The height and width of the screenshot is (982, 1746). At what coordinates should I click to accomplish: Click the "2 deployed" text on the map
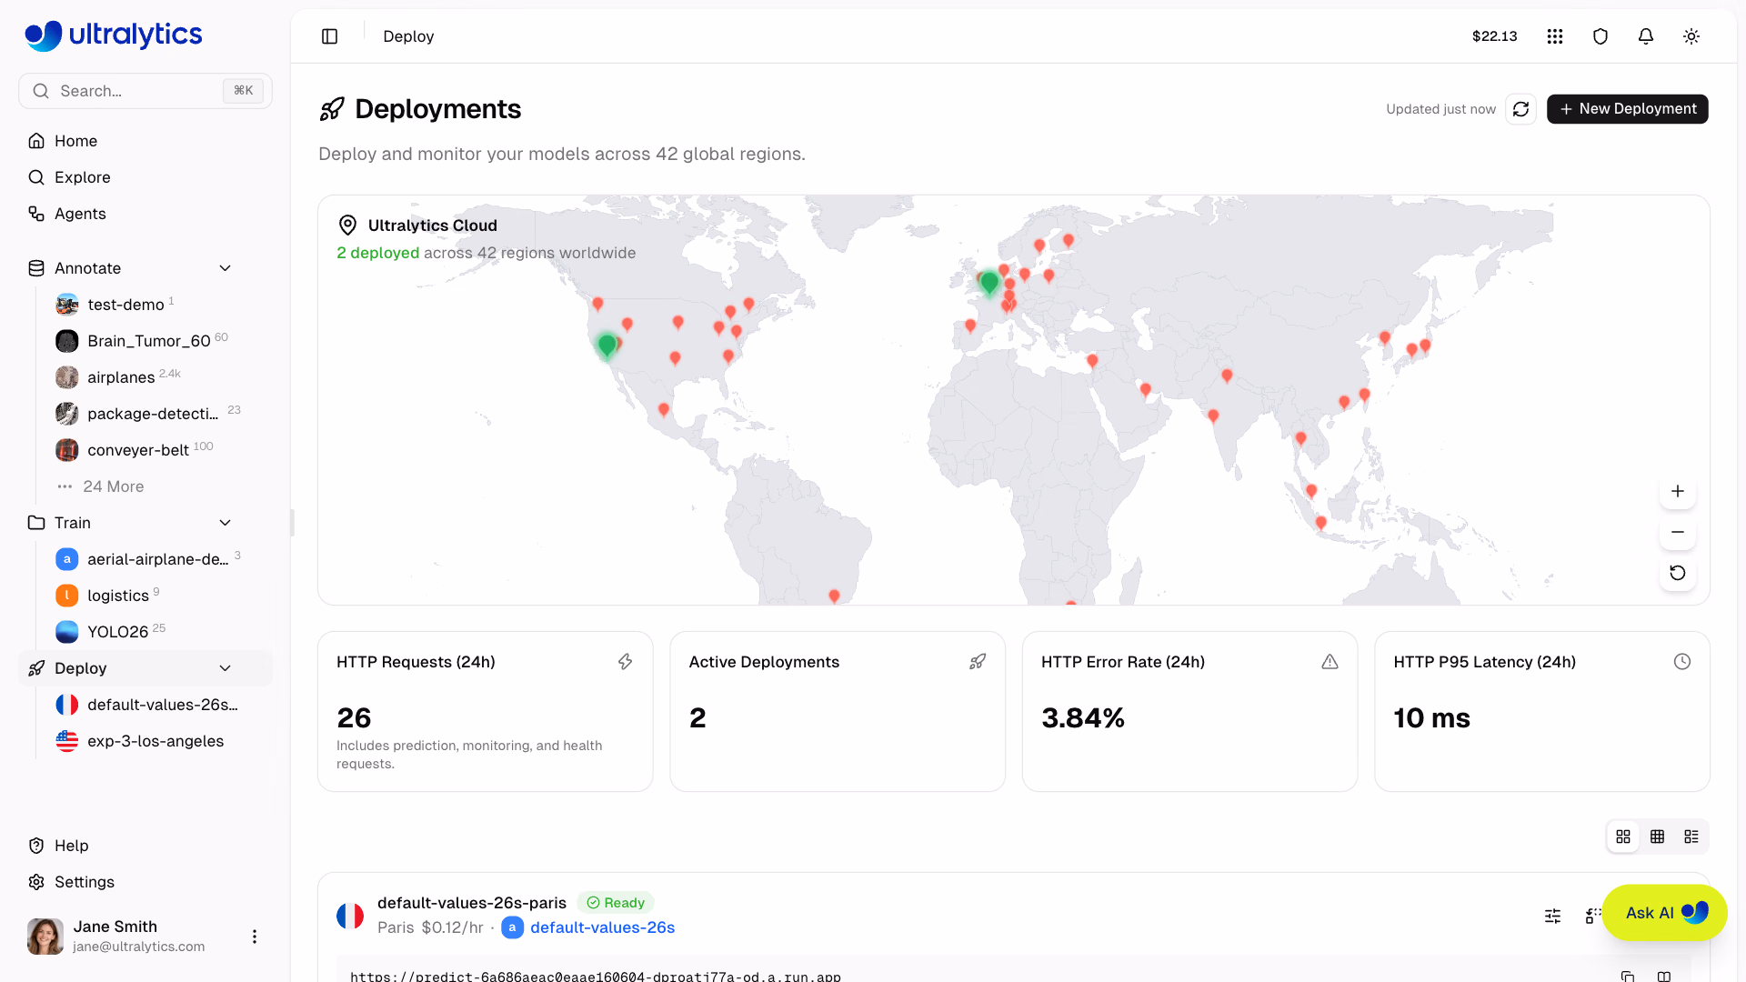[x=378, y=253]
